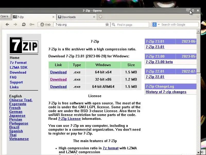The height and width of the screenshot is (155, 206).
Task: Open the 7-Zip License link
Action: pos(70,119)
